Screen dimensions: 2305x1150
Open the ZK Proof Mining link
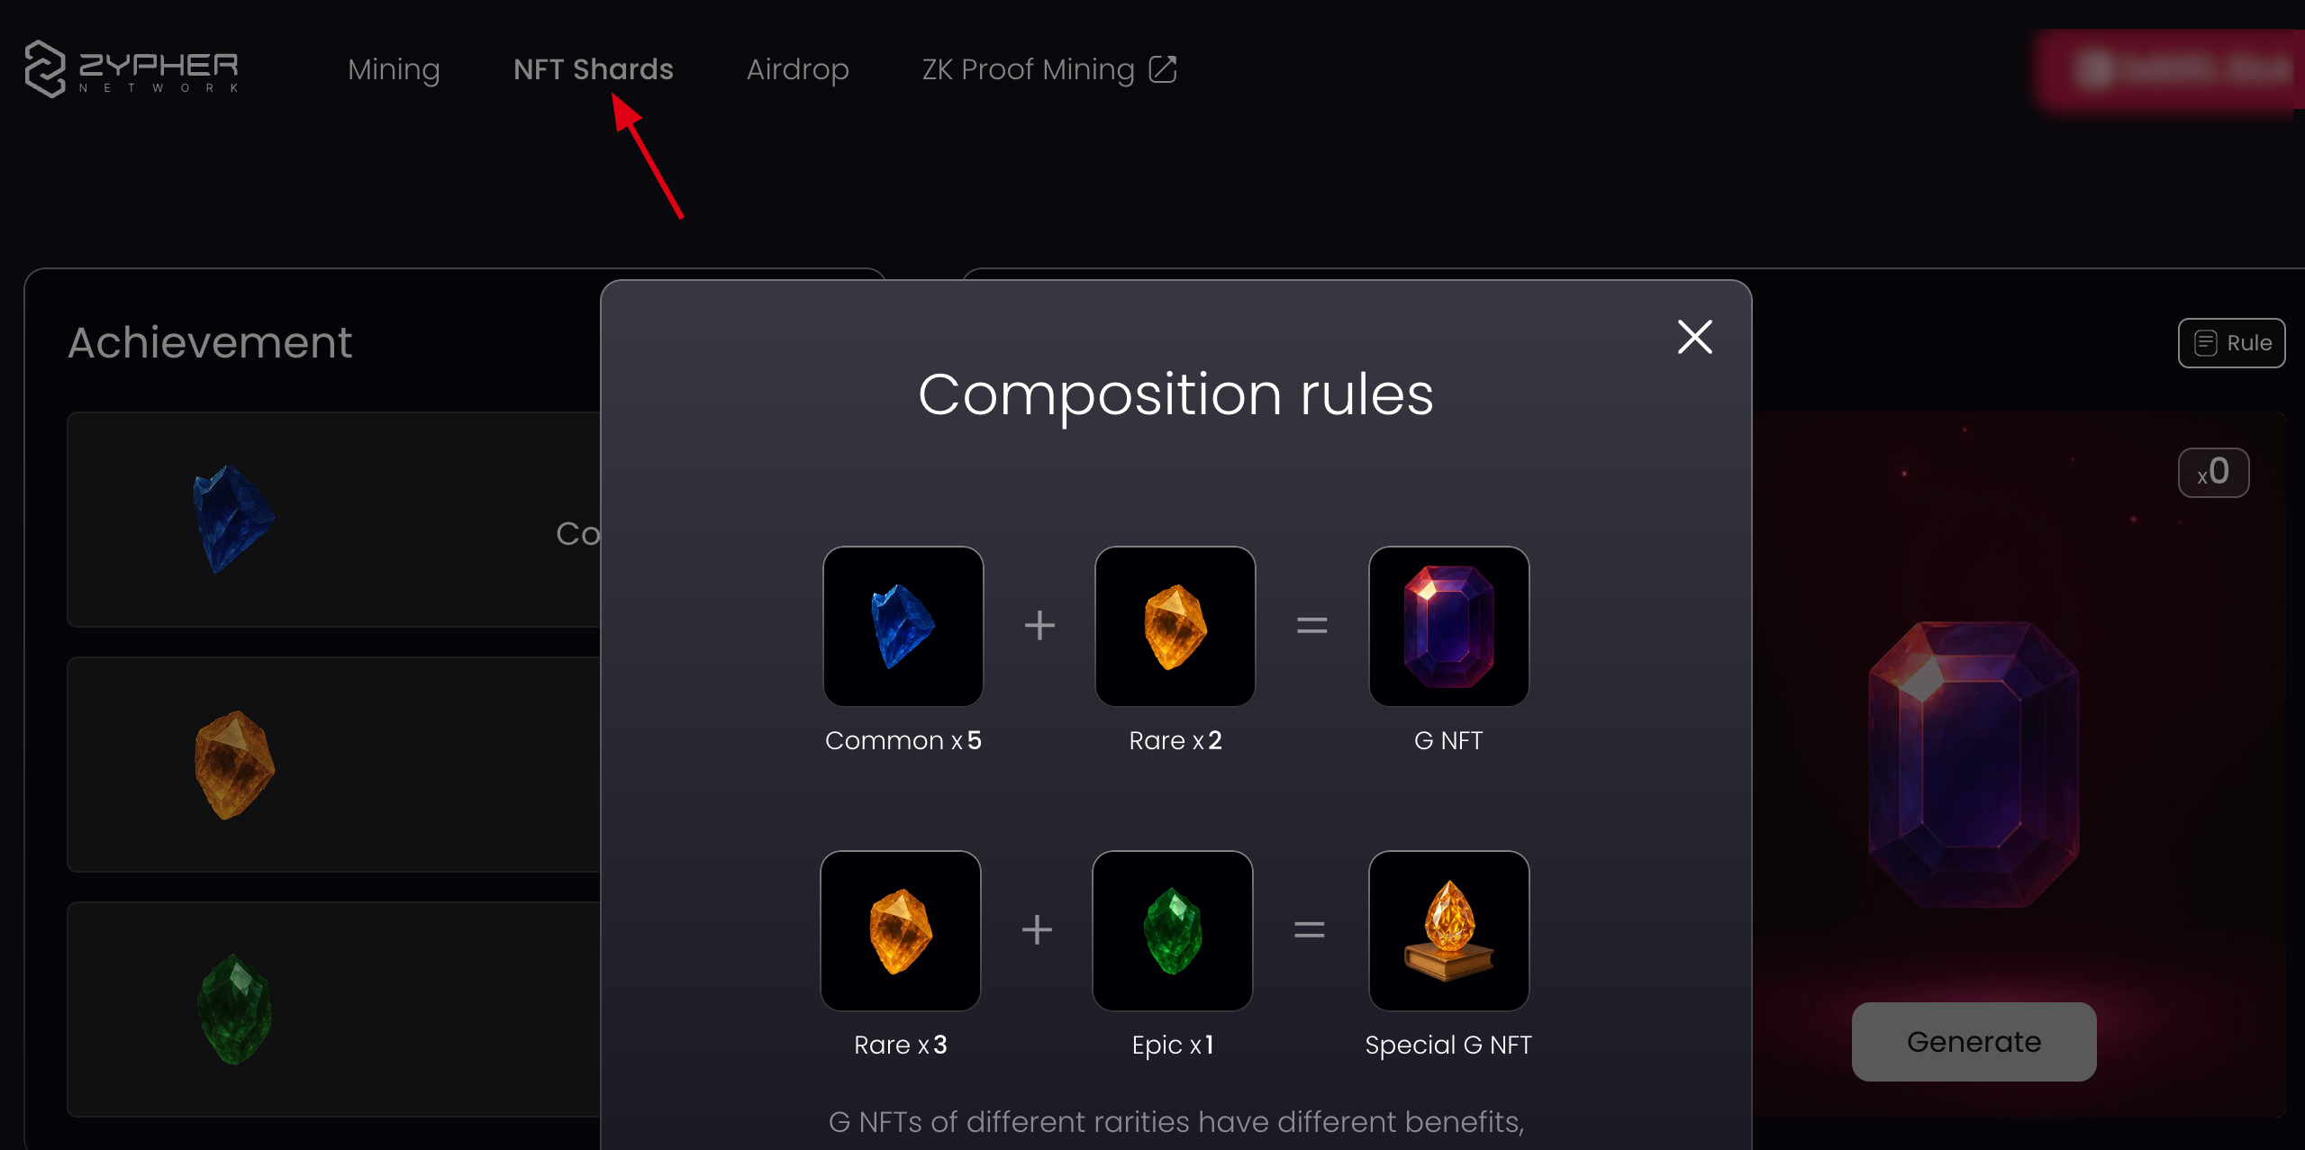(1028, 69)
